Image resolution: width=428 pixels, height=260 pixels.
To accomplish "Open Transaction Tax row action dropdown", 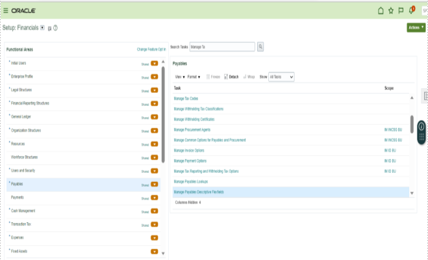I will (x=154, y=224).
